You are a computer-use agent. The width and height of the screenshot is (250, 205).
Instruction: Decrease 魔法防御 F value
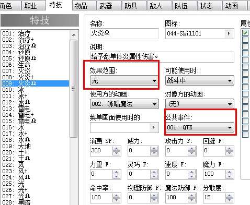coord(191,200)
